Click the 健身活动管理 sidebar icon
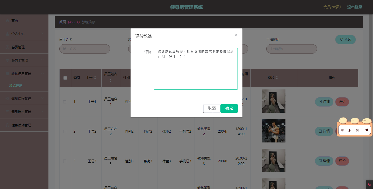This screenshot has width=373, height=189. point(7,125)
